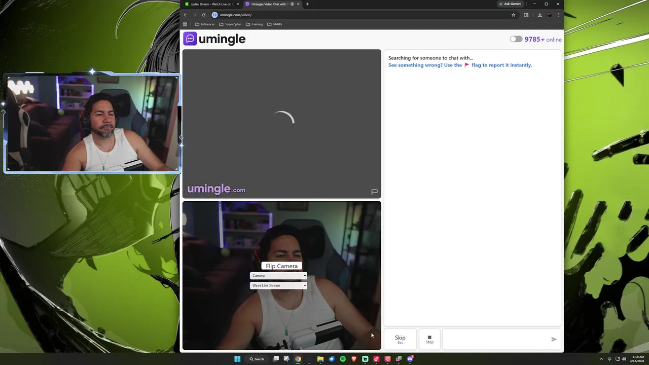This screenshot has height=365, width=649.
Task: Toggle the switch beside the online count
Action: tap(516, 39)
